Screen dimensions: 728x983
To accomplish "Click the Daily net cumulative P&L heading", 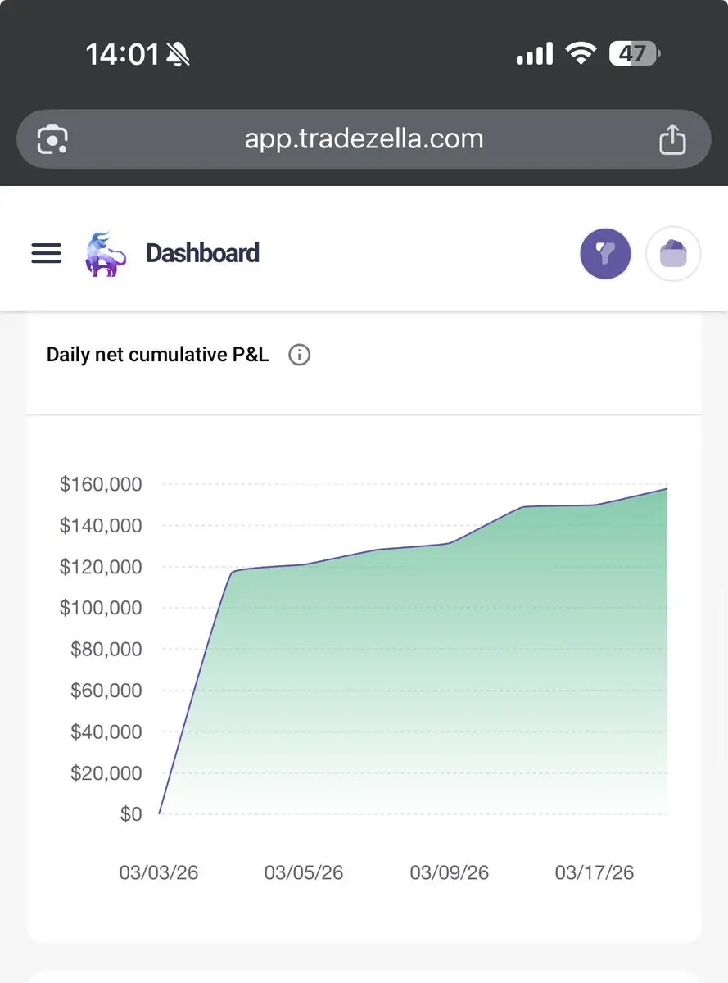I will (x=157, y=356).
